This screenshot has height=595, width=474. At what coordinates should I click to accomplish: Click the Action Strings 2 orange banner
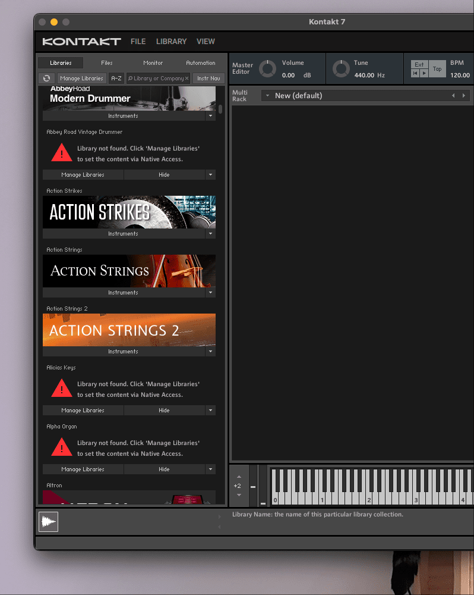pyautogui.click(x=129, y=330)
